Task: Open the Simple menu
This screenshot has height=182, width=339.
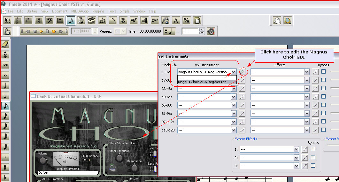Action: click(125, 11)
